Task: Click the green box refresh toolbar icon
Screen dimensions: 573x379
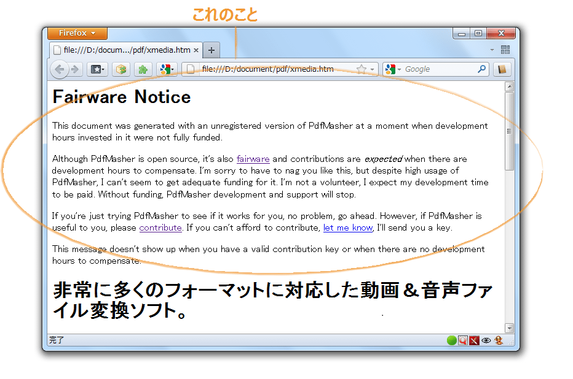Action: pos(121,69)
